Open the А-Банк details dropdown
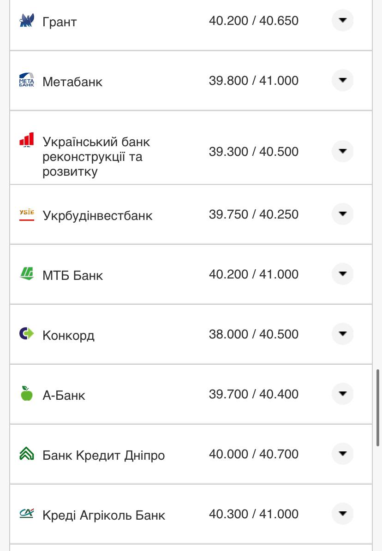Image resolution: width=382 pixels, height=551 pixels. click(342, 394)
